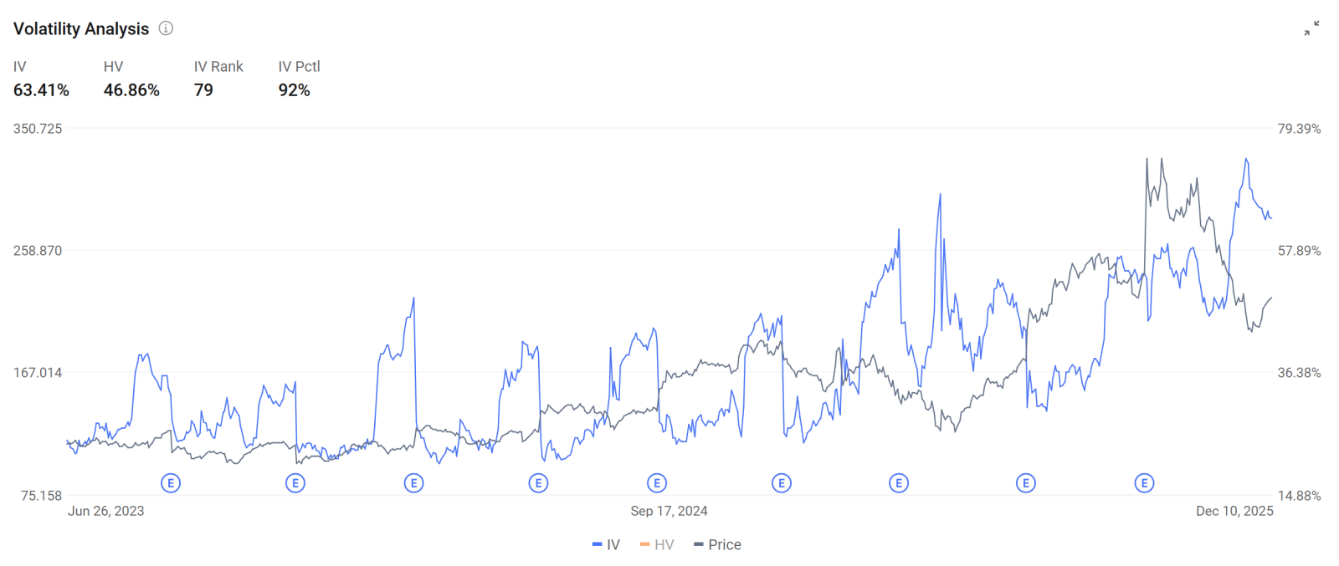Collapse the chart with the shrink arrows icon

click(x=1311, y=28)
